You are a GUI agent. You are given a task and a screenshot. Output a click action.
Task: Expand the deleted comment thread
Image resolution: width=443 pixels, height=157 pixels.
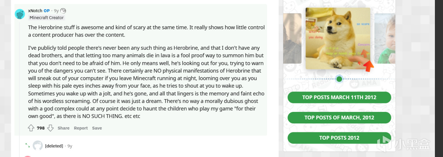point(27,145)
